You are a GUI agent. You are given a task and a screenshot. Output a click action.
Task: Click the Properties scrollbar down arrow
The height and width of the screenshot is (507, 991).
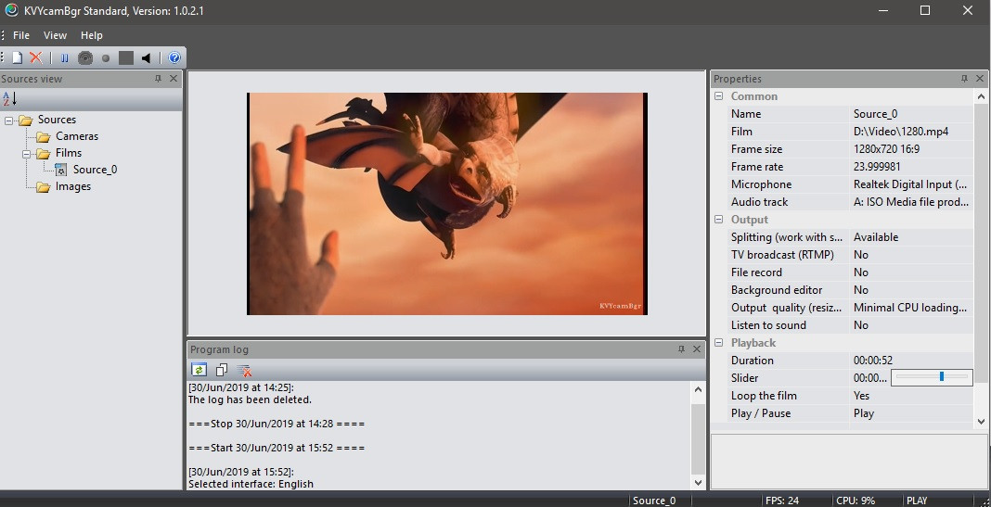tap(981, 421)
